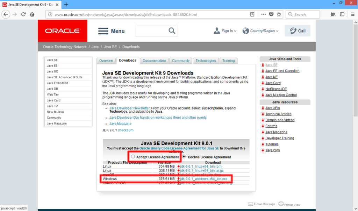Expand the Country/Region dropdown

point(260,31)
